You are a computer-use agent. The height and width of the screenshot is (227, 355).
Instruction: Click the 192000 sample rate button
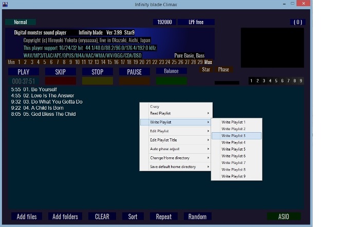(164, 22)
